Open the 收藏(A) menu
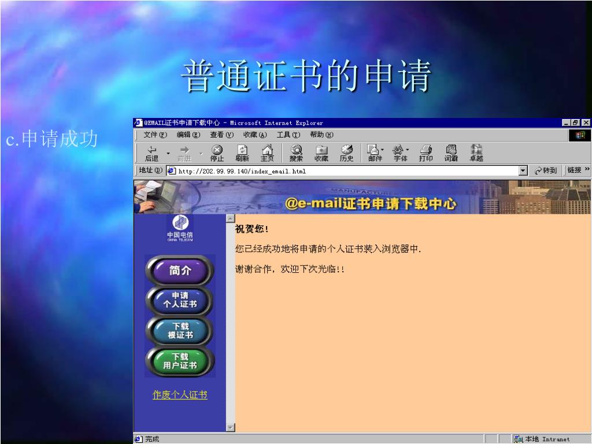 click(x=255, y=135)
